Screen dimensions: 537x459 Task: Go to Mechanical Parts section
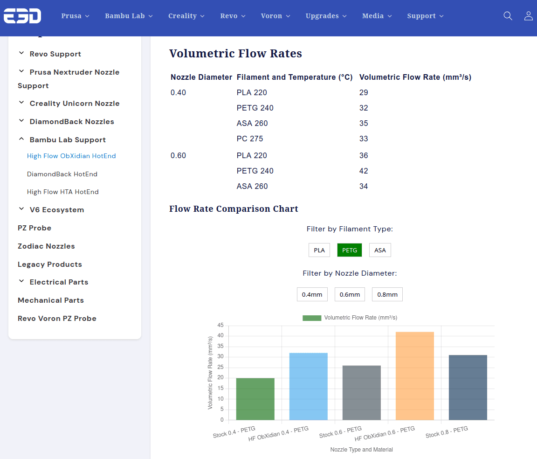51,300
